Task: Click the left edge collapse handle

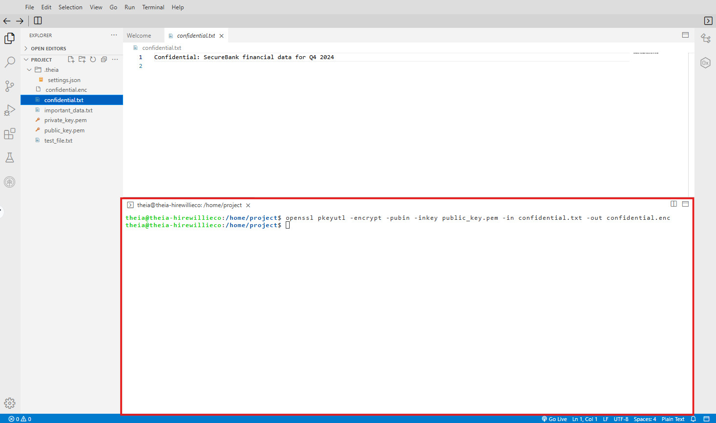Action: coord(1,211)
